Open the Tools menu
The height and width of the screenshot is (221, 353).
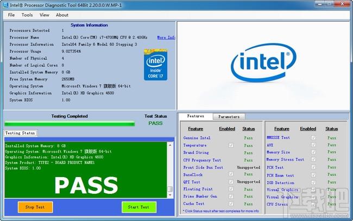pyautogui.click(x=27, y=15)
